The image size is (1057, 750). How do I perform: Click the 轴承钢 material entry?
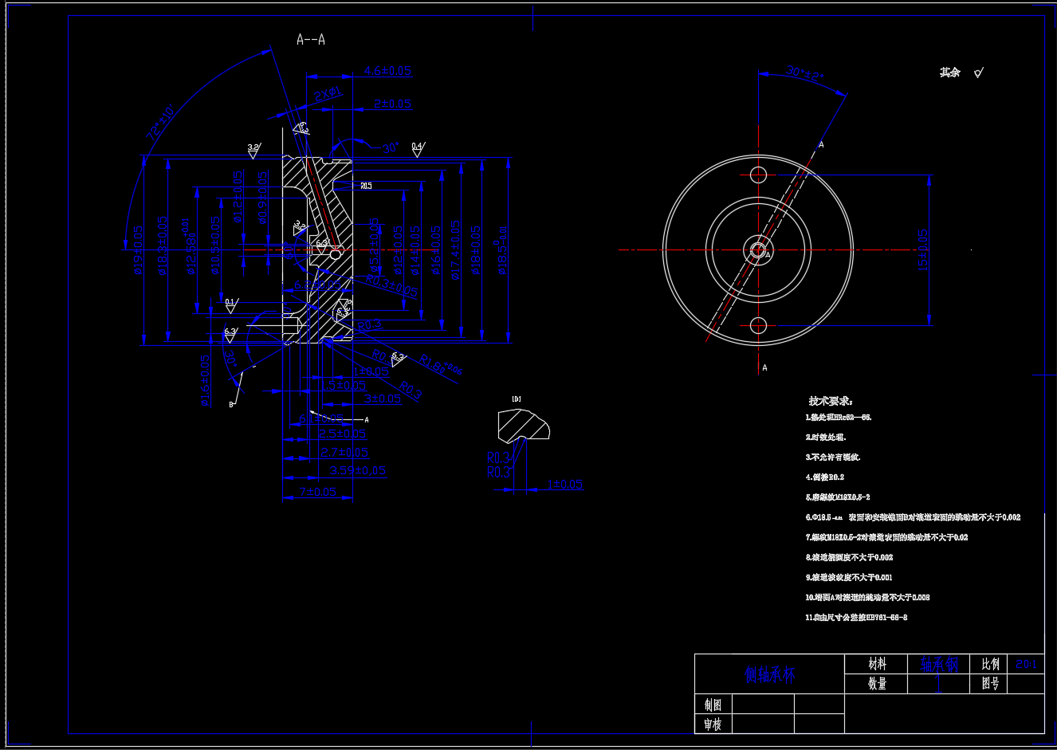pyautogui.click(x=939, y=665)
